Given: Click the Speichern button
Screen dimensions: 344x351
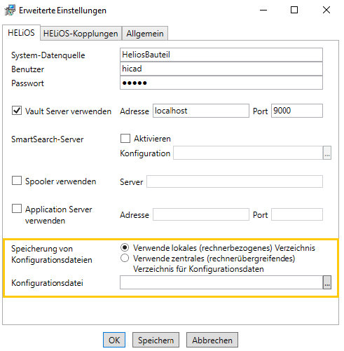Looking at the screenshot, I should click(156, 340).
